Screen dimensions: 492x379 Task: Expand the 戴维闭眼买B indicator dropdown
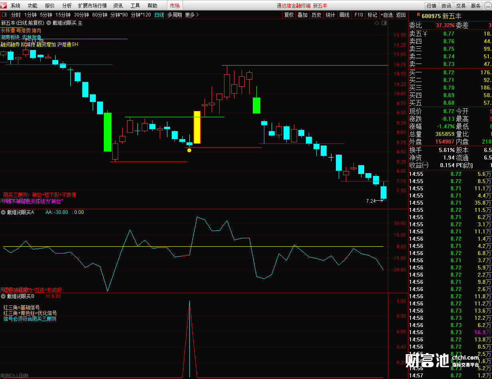pos(3,296)
